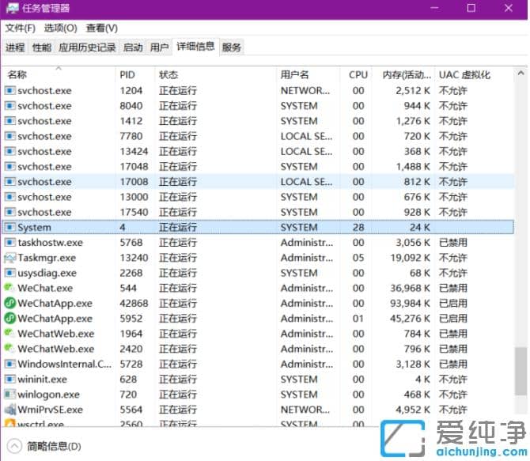530x461 pixels.
Task: Click icon of svchost.exe PID 1204
Action: click(9, 91)
